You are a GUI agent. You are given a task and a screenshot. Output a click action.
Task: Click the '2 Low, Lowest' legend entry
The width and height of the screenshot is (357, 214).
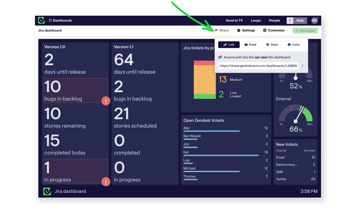pyautogui.click(x=230, y=95)
